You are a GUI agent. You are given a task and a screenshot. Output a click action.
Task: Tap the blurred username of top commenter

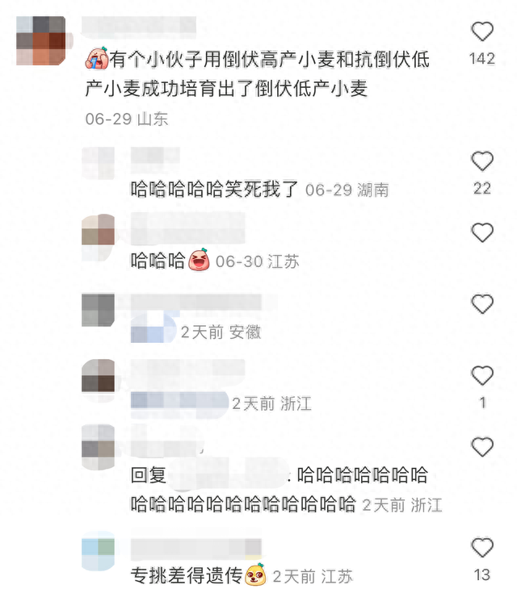139,26
